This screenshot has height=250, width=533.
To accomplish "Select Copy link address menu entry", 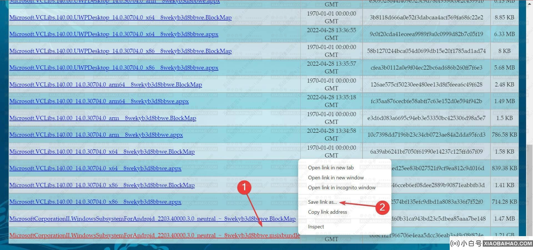I will click(328, 212).
